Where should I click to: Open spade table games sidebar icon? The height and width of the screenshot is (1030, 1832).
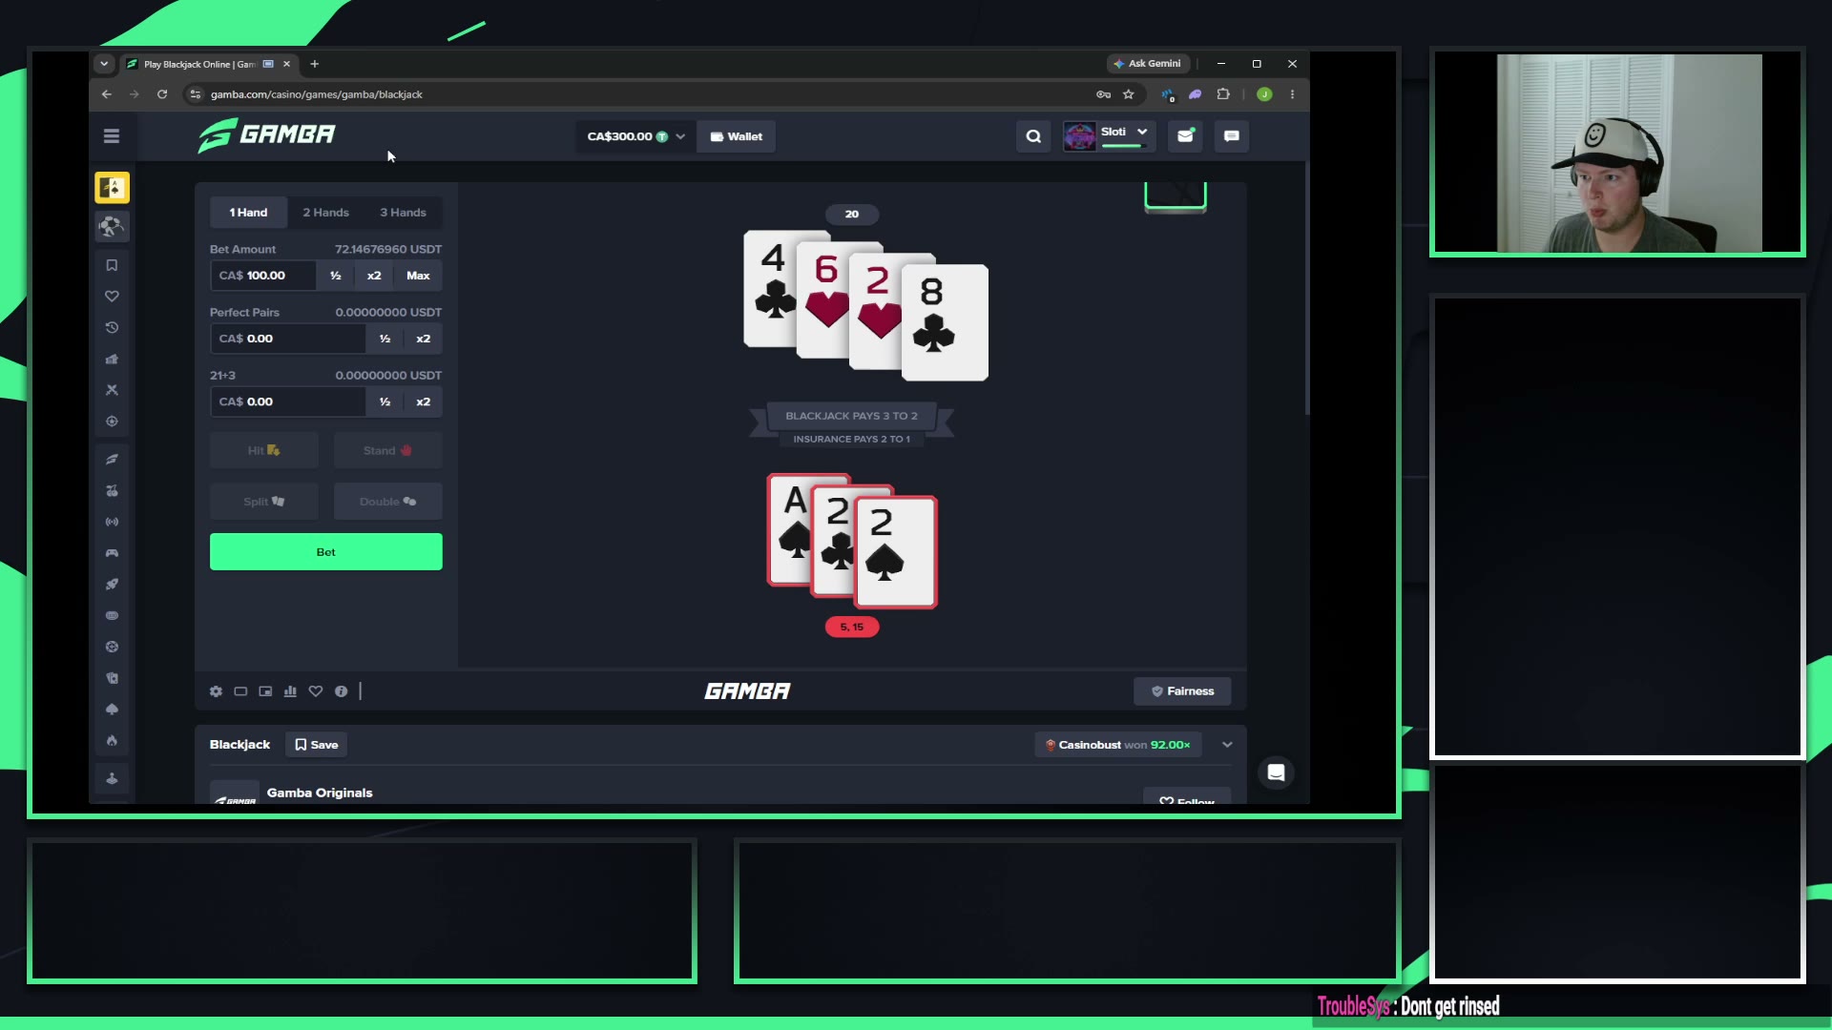(x=112, y=710)
